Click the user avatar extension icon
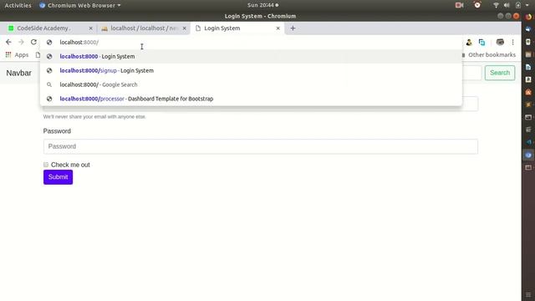The height and width of the screenshot is (301, 535). [469, 43]
